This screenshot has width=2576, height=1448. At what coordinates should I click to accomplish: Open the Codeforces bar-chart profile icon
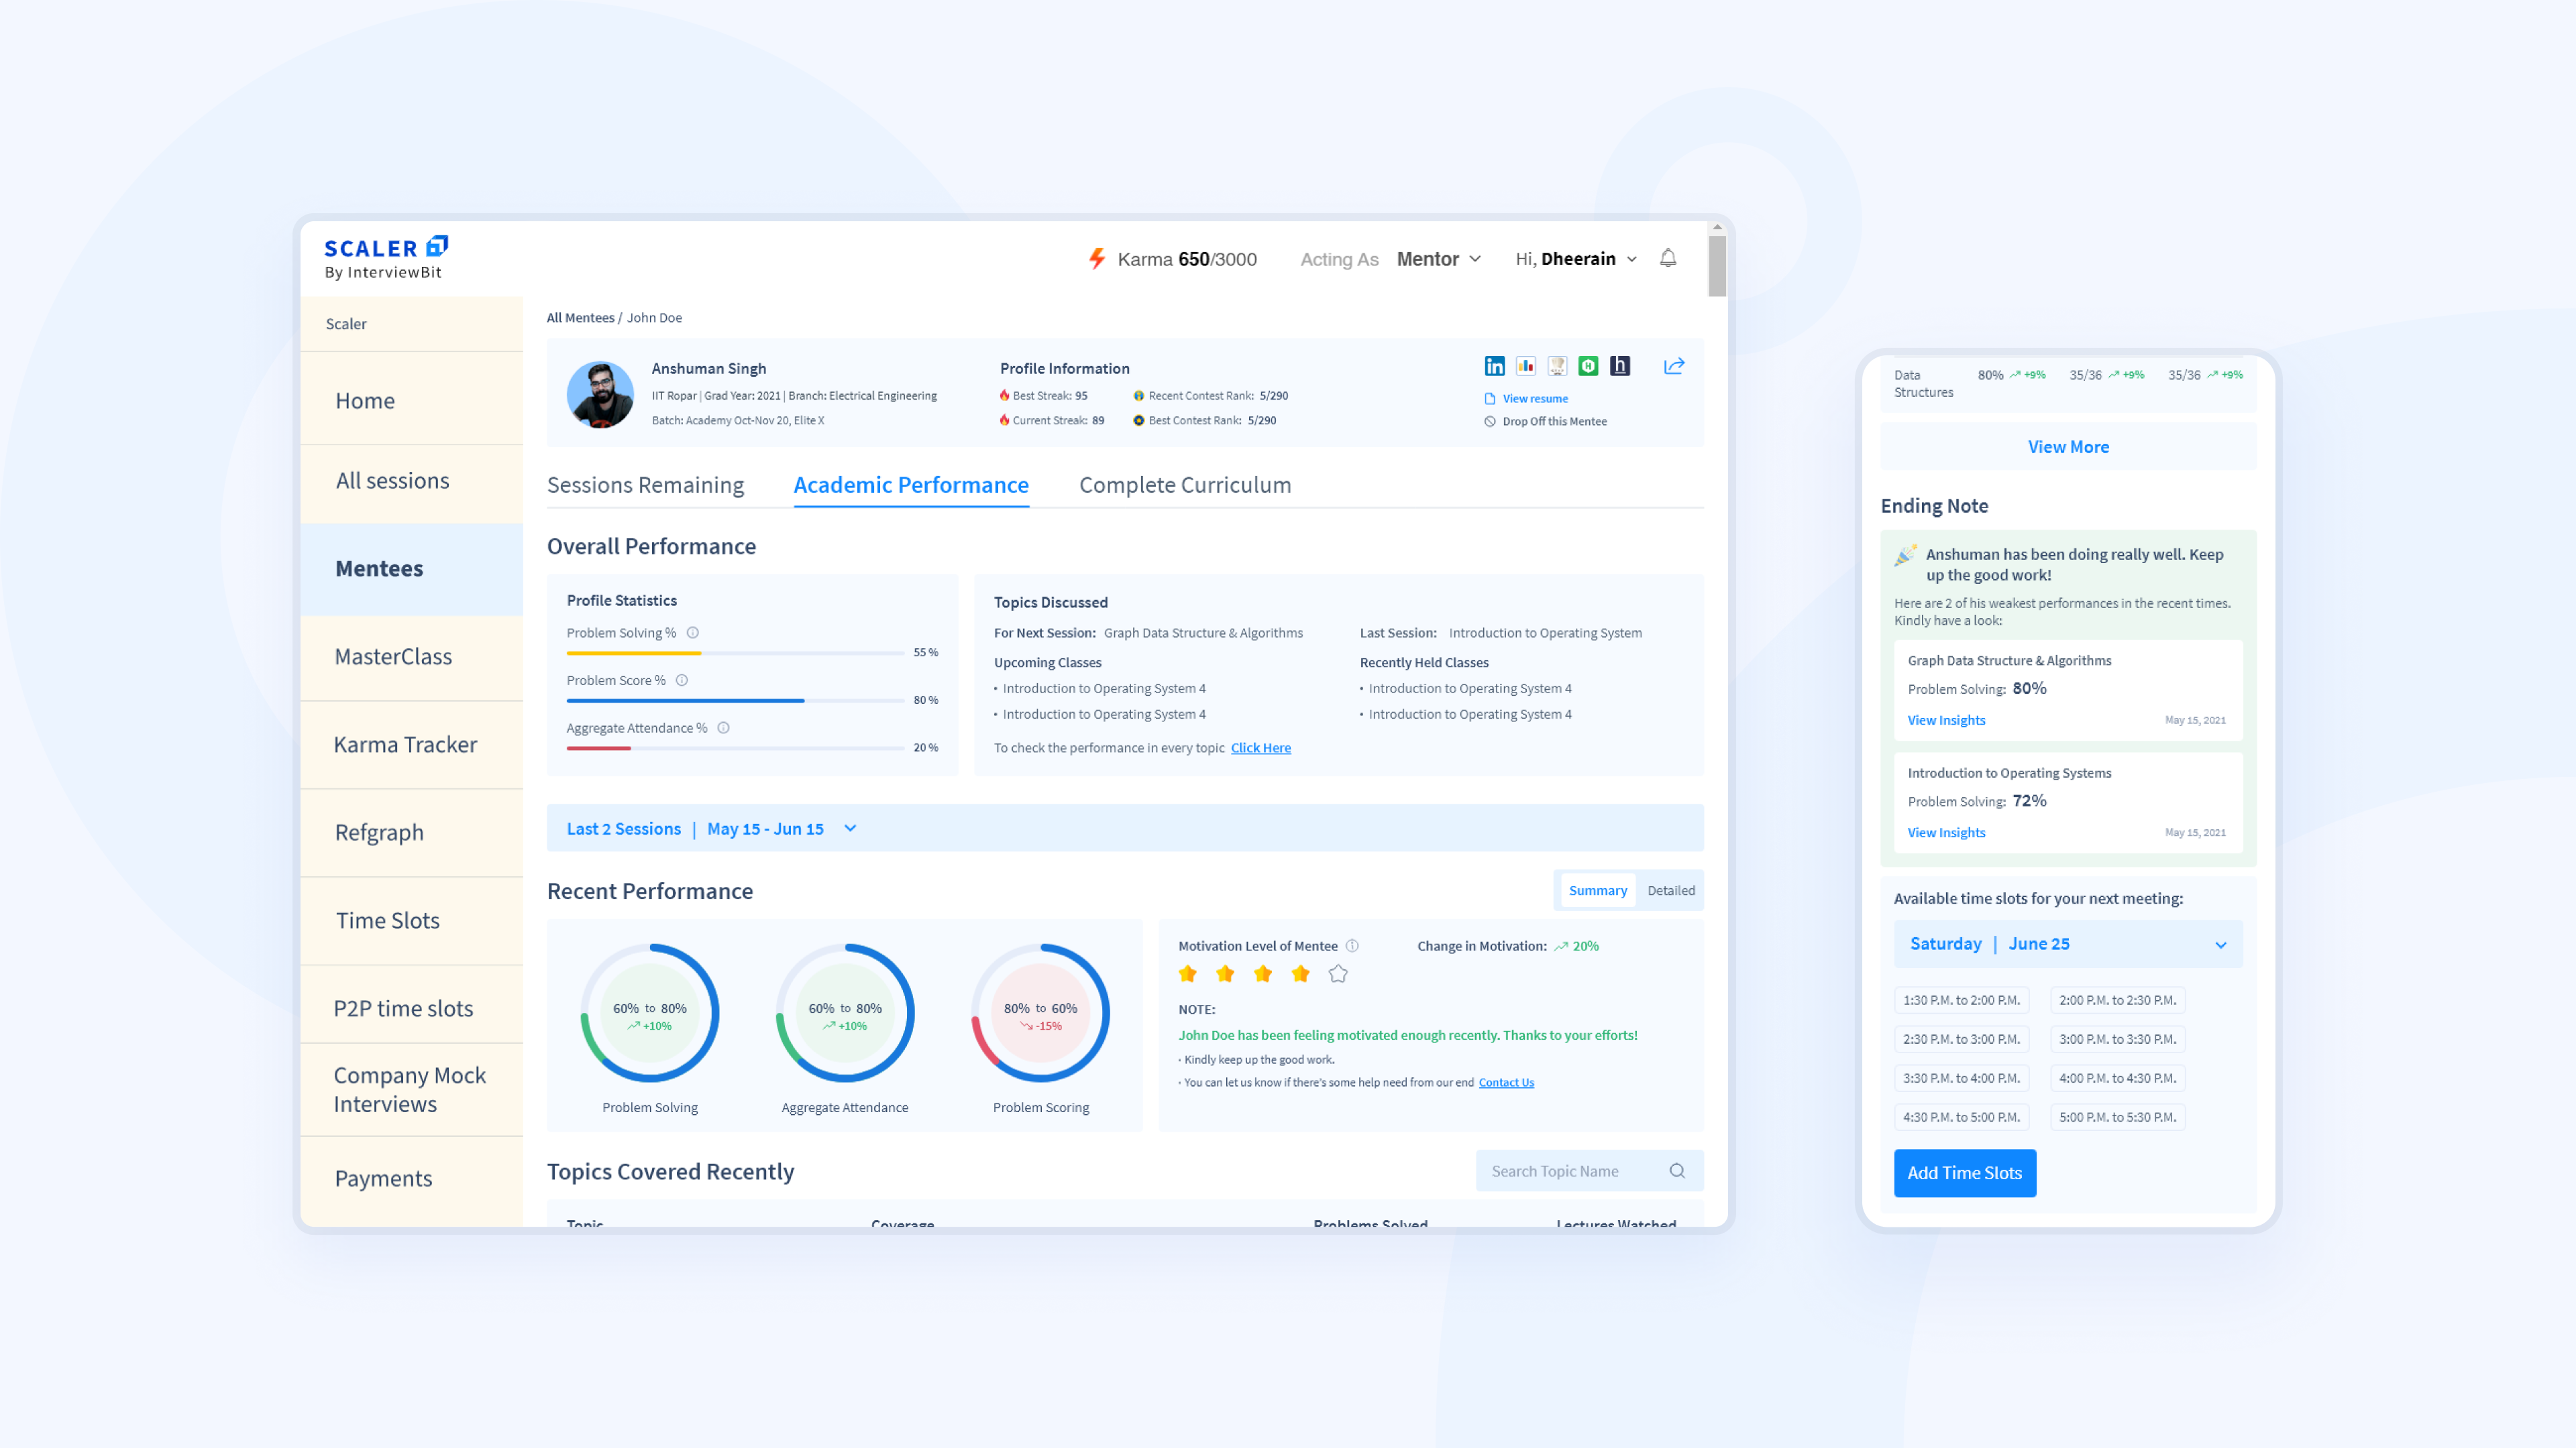pyautogui.click(x=1526, y=366)
